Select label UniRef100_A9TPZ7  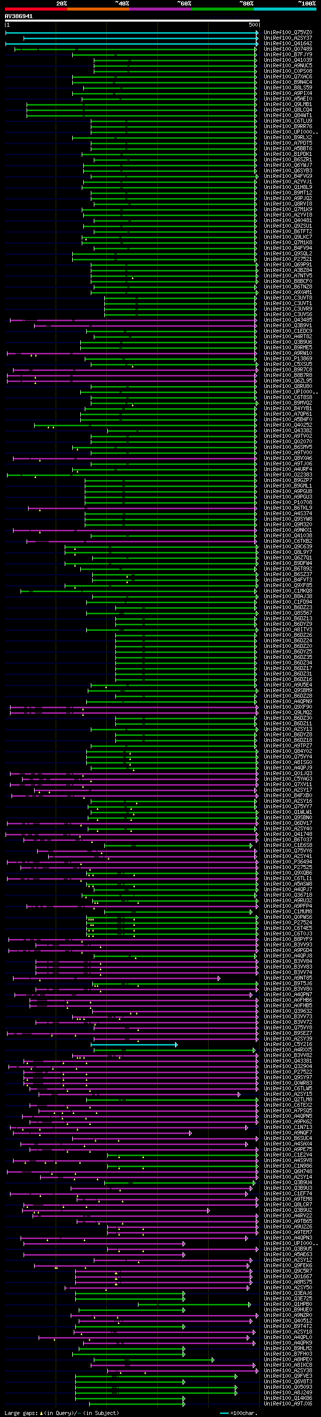(x=288, y=746)
